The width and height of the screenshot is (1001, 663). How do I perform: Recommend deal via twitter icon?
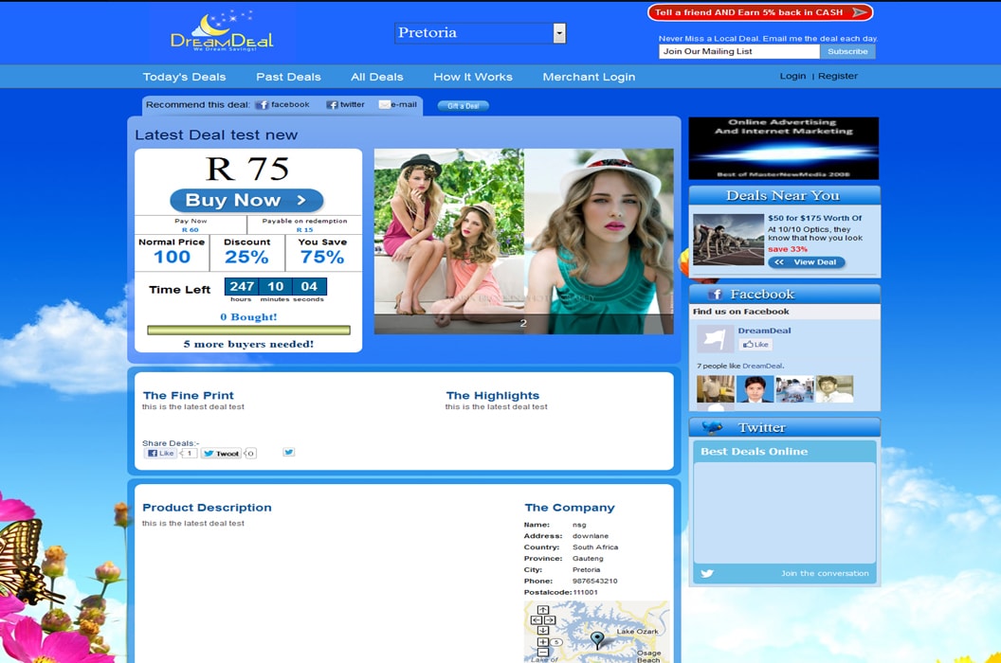point(332,104)
